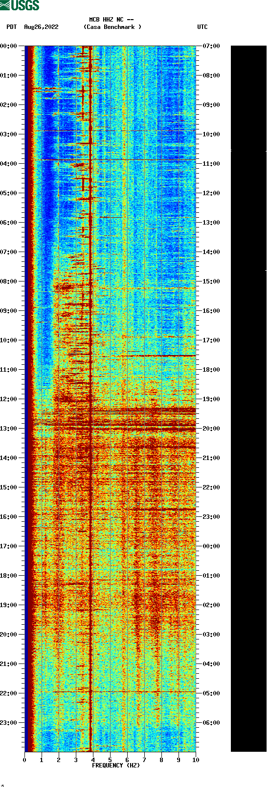Screen dimensions: 270x791
Task: Click the FREQUENCY (HZ) axis label
Action: point(116,765)
